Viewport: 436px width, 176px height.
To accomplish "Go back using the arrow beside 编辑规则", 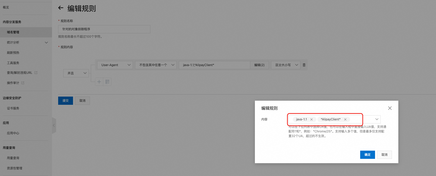I will pos(61,8).
